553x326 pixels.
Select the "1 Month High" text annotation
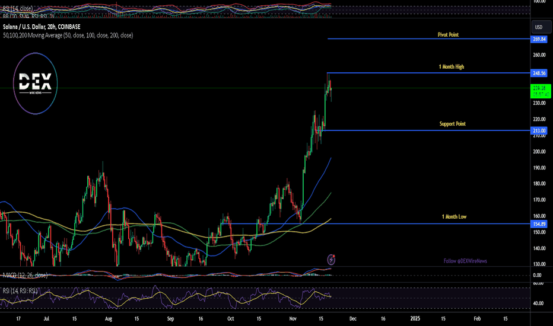[452, 66]
